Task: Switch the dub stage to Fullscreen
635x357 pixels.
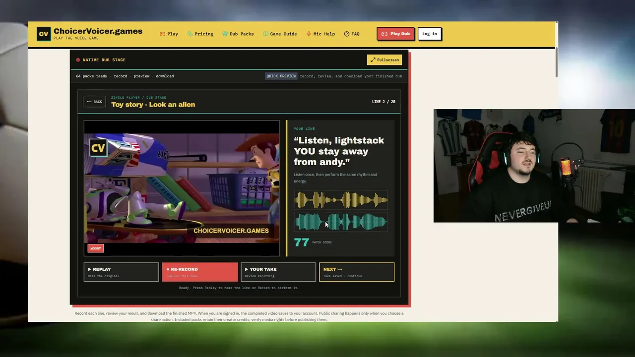Action: point(384,60)
